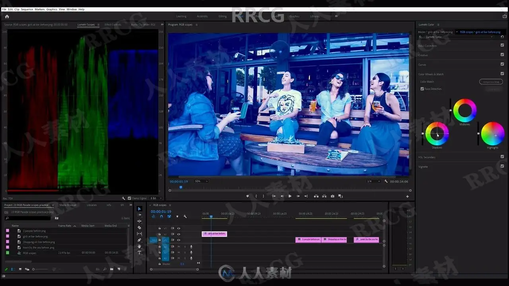Select the Pen tool
Viewport: 509px width, 286px height.
point(139,240)
